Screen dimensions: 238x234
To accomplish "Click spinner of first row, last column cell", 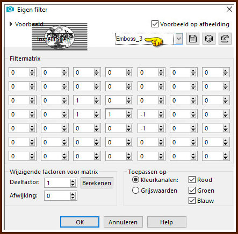I will click(226, 72).
